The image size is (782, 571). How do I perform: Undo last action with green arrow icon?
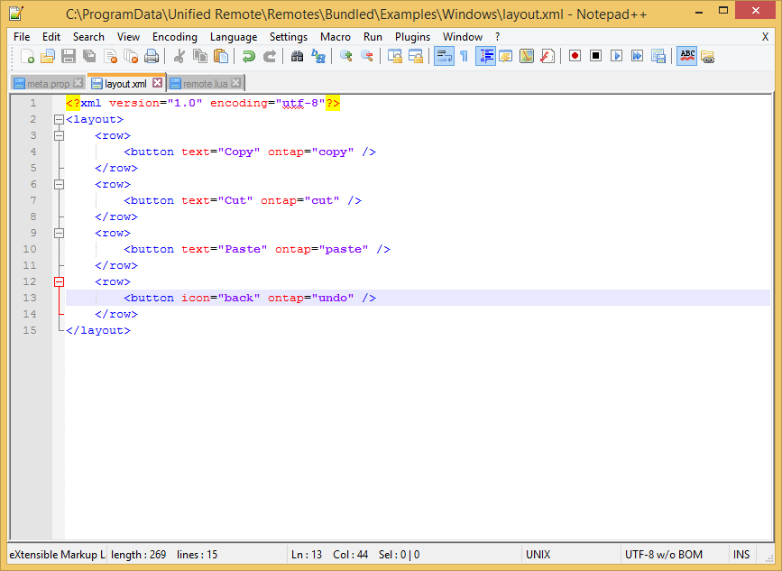248,56
